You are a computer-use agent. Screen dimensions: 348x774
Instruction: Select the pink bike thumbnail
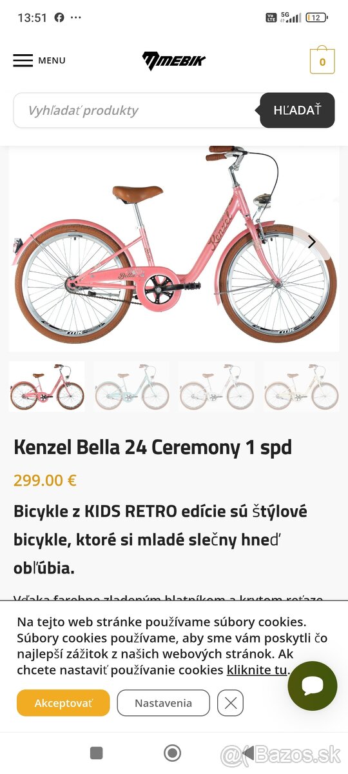coord(47,386)
